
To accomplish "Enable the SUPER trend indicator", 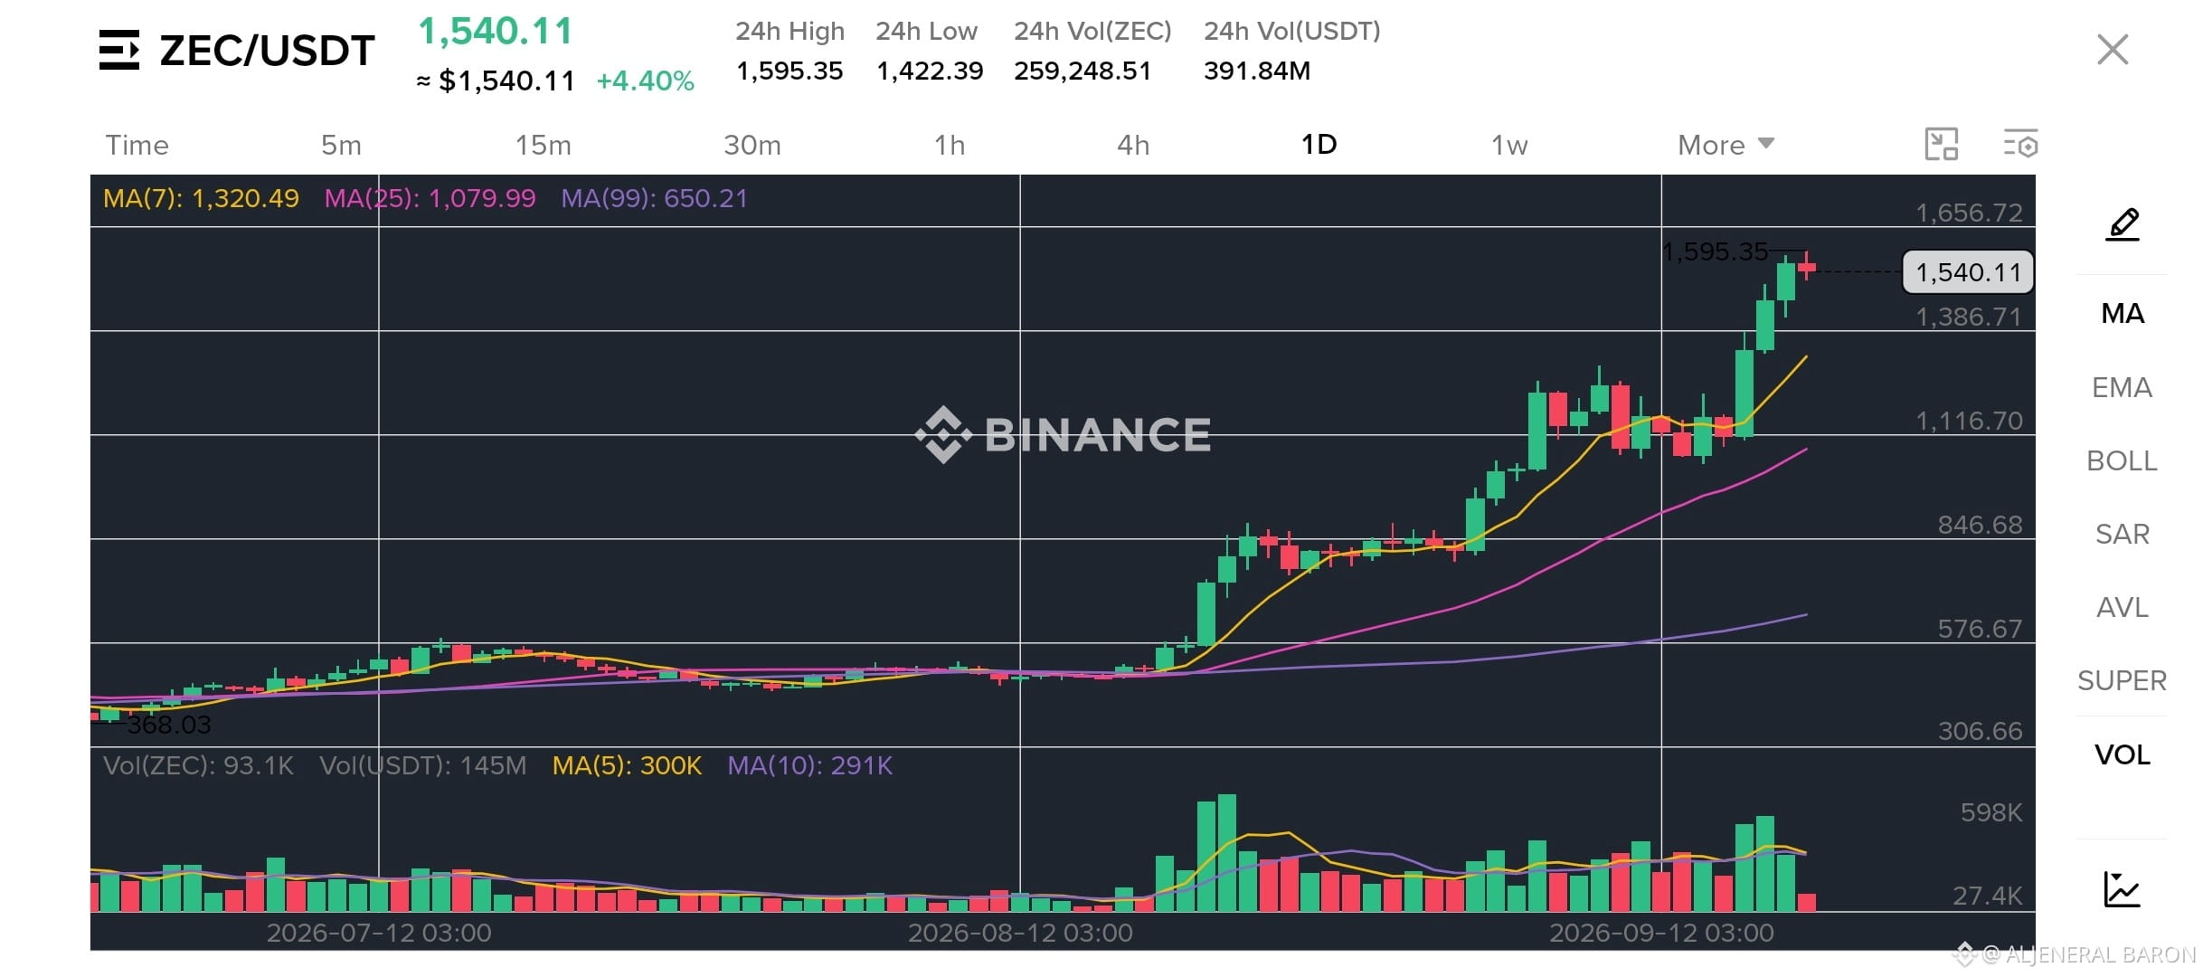I will pos(2122,680).
